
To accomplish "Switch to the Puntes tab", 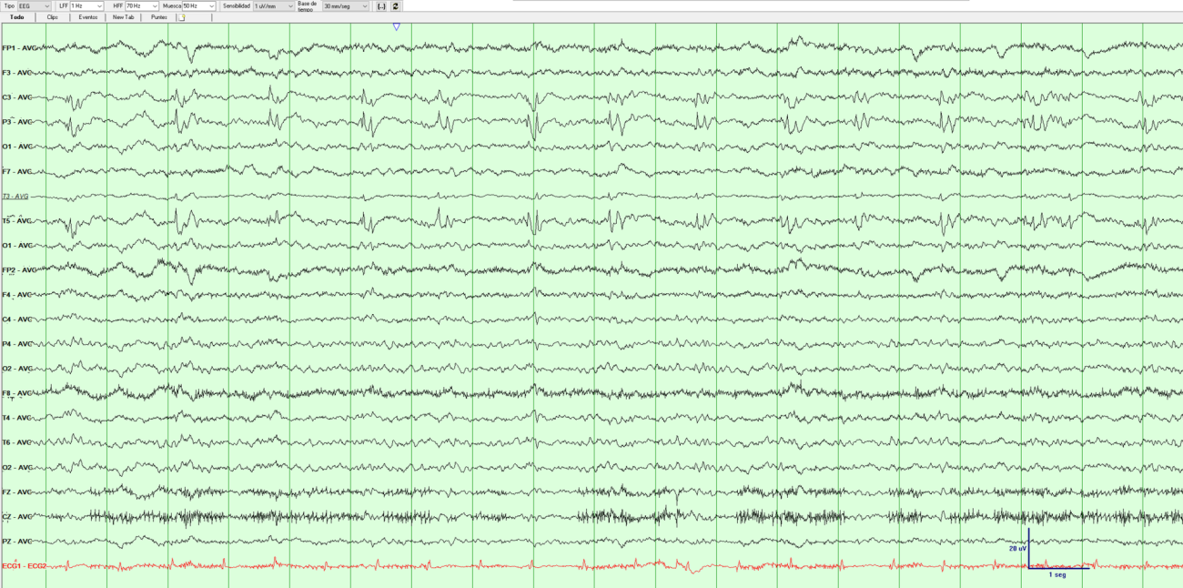I will tap(157, 16).
